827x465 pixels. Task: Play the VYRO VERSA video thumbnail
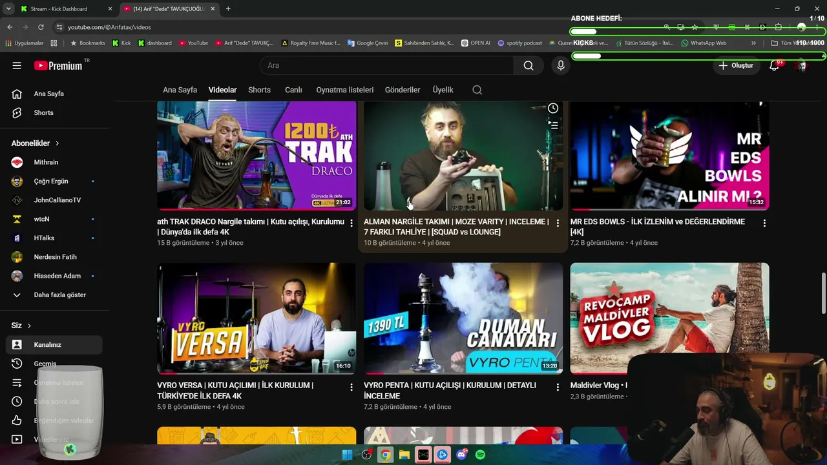(x=256, y=318)
